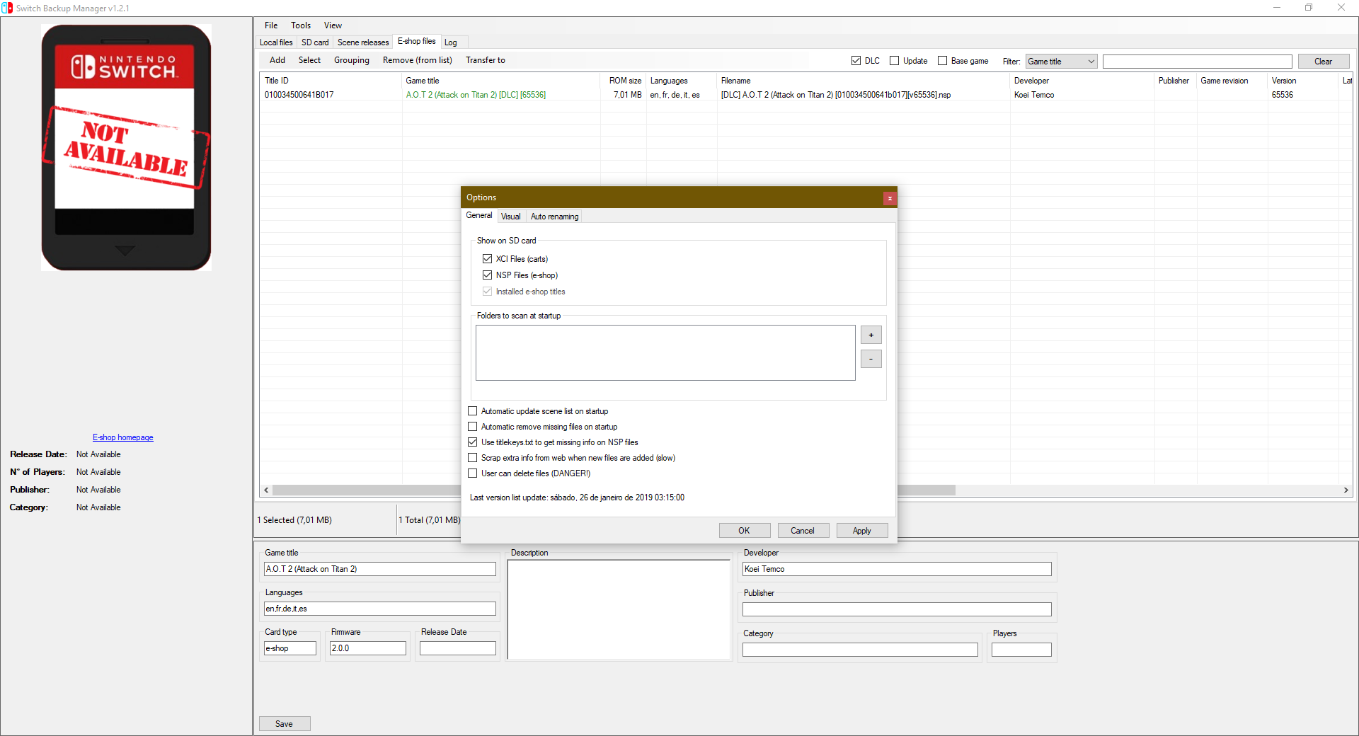The height and width of the screenshot is (736, 1359).
Task: Sort by the Version column header
Action: point(1303,81)
